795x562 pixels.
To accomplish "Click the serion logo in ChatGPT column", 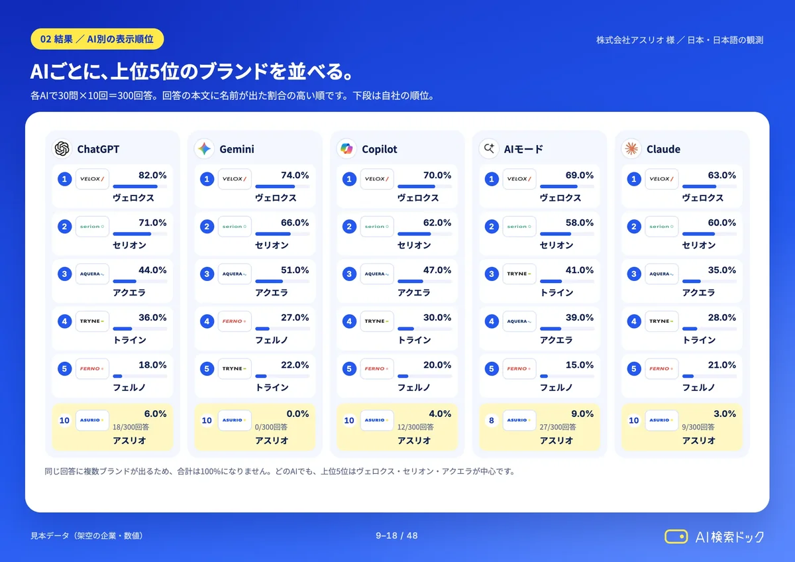I will tap(92, 227).
